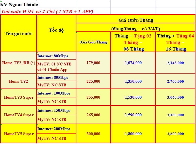Click the 'HomeTV5 Super' package name
The height and width of the screenshot is (144, 196).
click(19, 134)
